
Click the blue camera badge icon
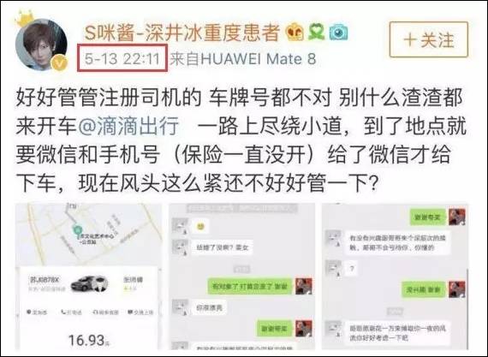tap(339, 32)
